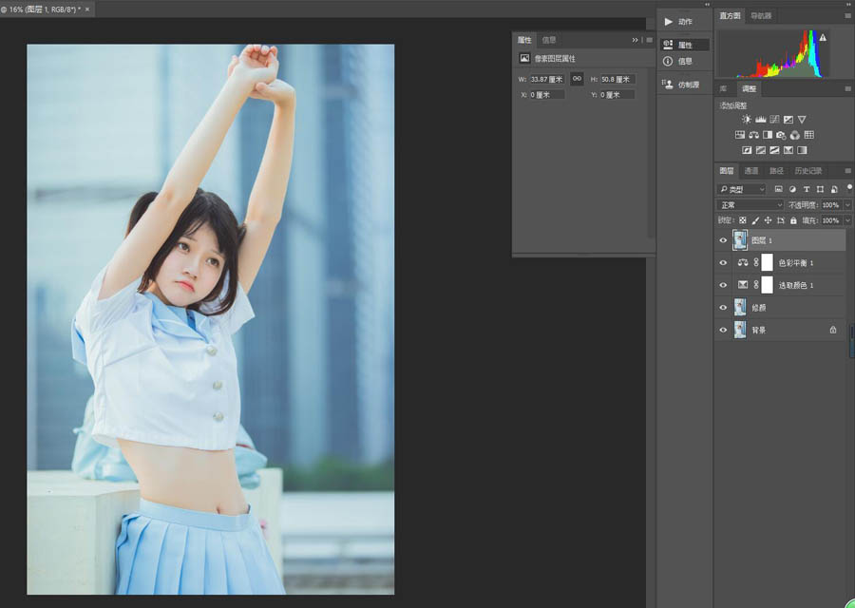Toggle visibility of the 色彩平衡 1 layer
The image size is (855, 608).
[x=723, y=263]
